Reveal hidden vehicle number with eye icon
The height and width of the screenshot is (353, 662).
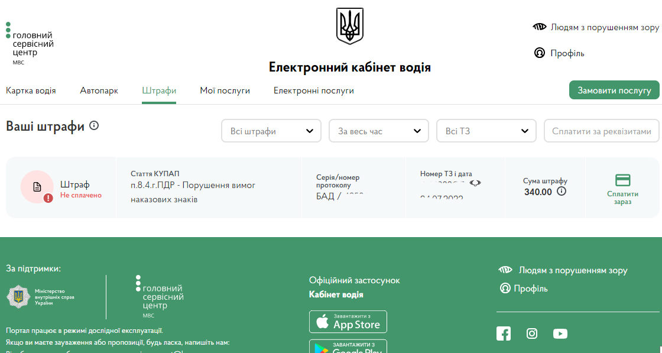pos(475,183)
